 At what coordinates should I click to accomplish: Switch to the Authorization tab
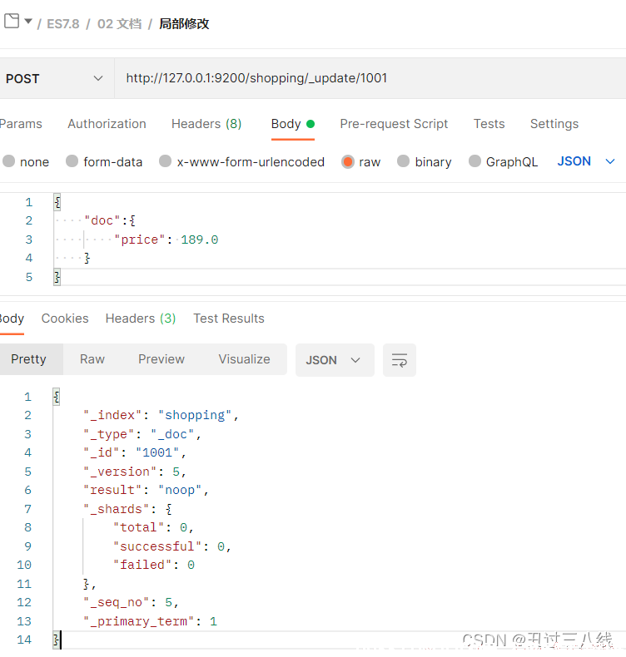[107, 124]
